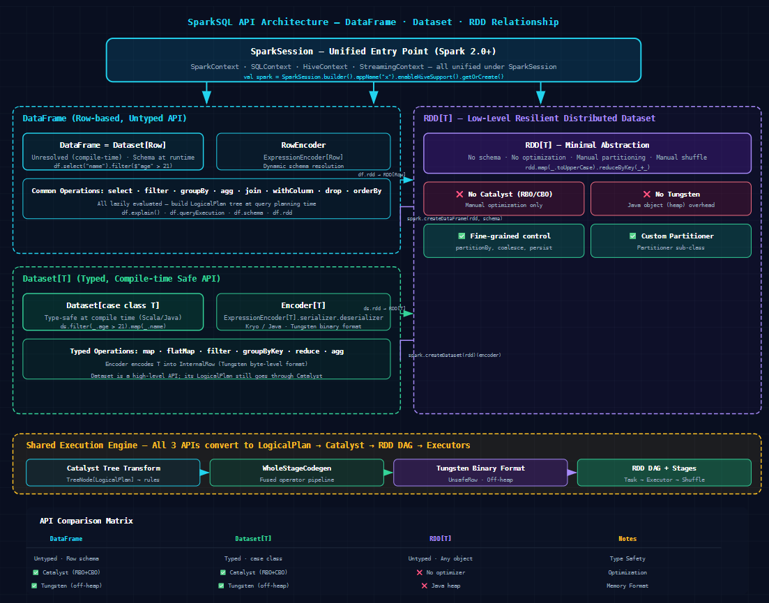Click the Manual optimization only text
The height and width of the screenshot is (603, 769).
coord(503,205)
